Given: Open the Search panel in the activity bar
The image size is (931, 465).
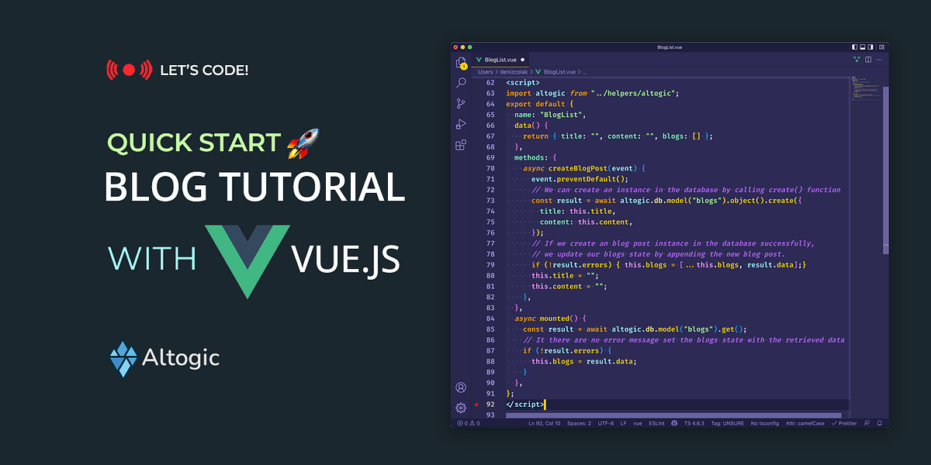Looking at the screenshot, I should point(461,82).
